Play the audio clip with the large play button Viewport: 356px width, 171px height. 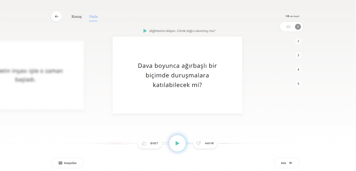[x=177, y=143]
